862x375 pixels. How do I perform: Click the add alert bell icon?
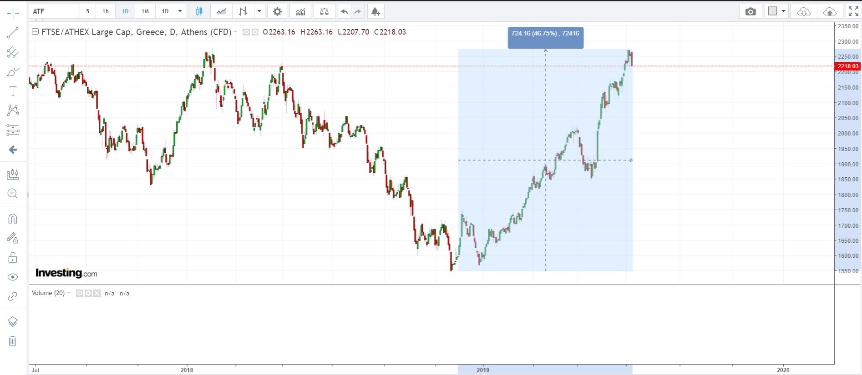coord(375,11)
